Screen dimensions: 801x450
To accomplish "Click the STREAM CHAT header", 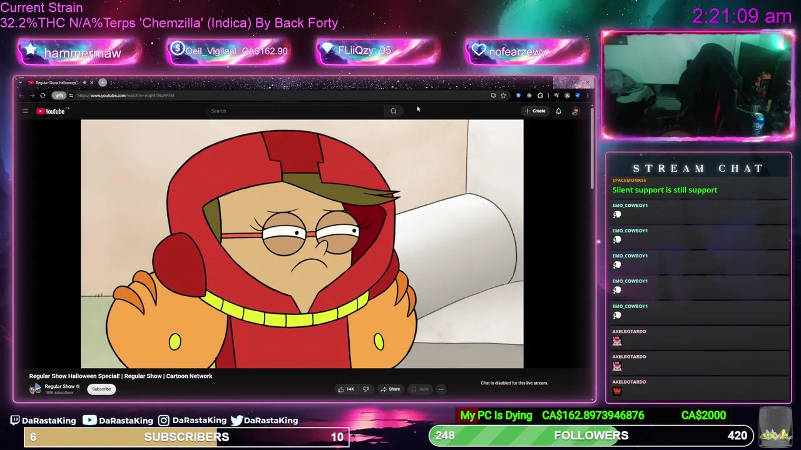I will [698, 169].
